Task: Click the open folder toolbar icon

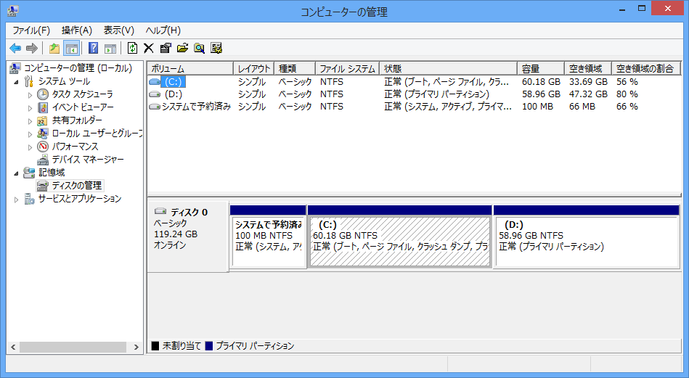Action: pyautogui.click(x=182, y=49)
